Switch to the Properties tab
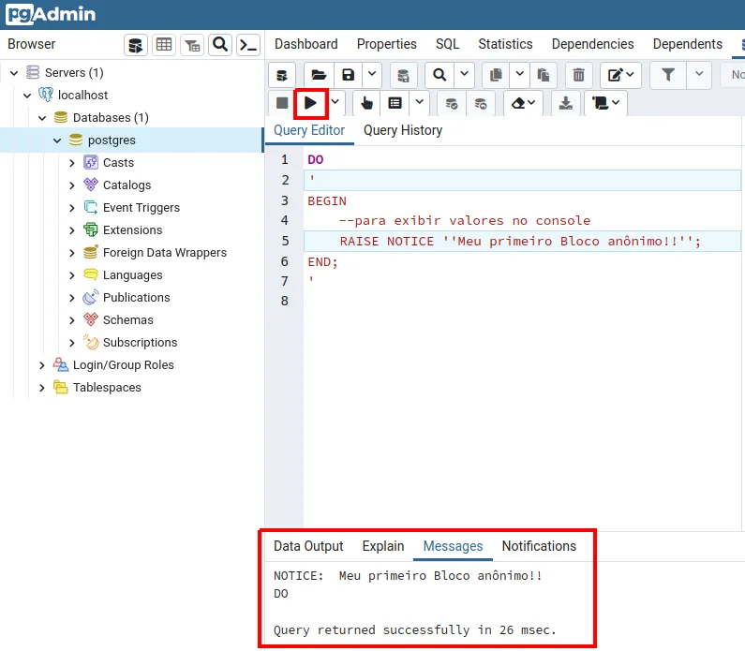The width and height of the screenshot is (745, 651). coord(387,44)
